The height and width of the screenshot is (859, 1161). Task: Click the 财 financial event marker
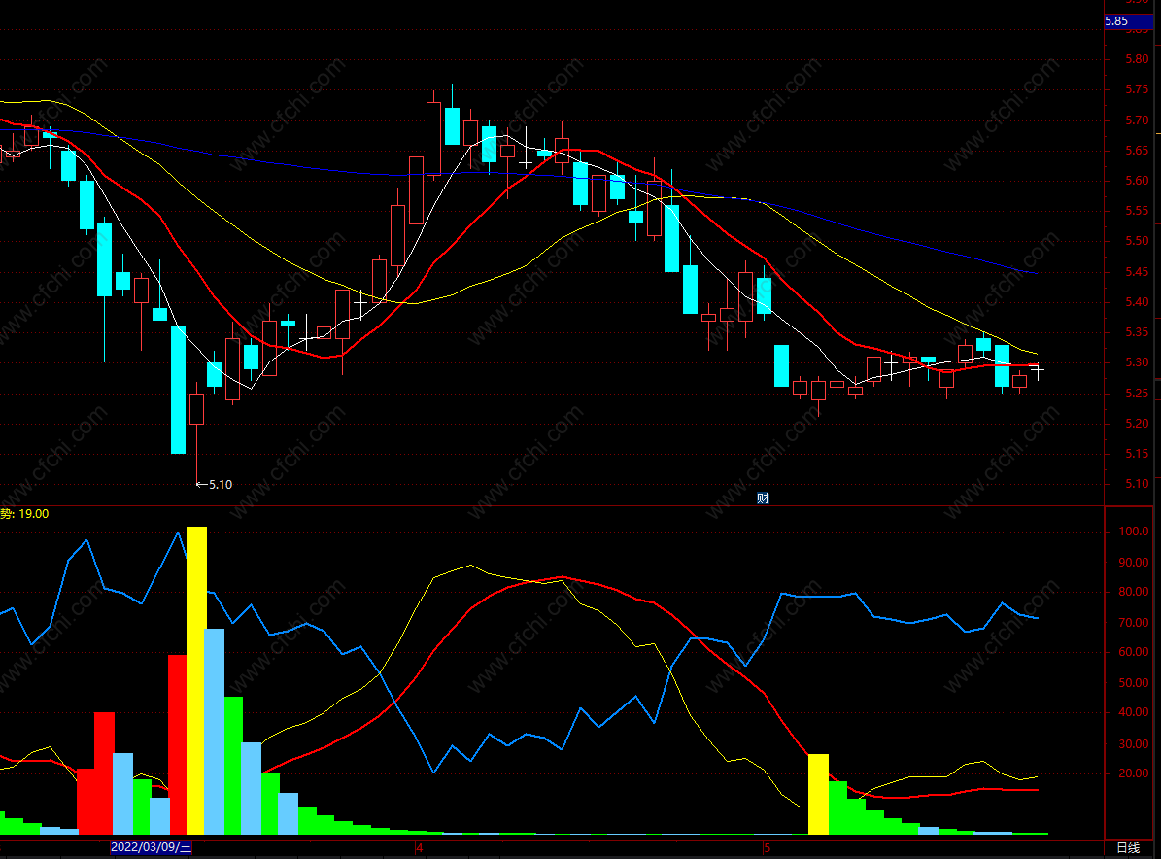(x=763, y=498)
